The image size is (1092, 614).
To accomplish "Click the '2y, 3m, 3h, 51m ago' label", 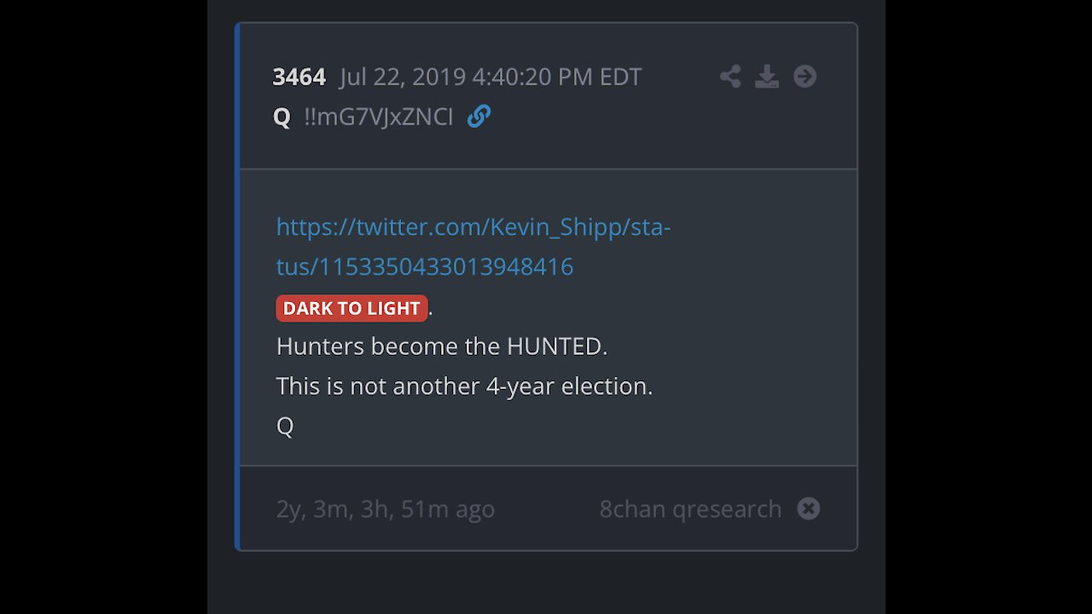I will pos(386,509).
